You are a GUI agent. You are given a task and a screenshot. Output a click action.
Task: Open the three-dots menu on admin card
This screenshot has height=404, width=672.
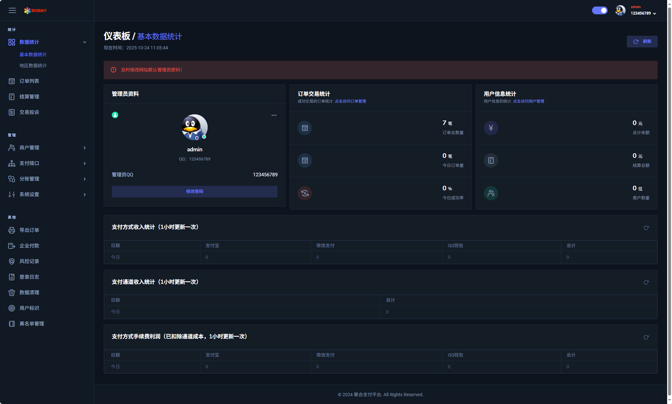(x=274, y=115)
